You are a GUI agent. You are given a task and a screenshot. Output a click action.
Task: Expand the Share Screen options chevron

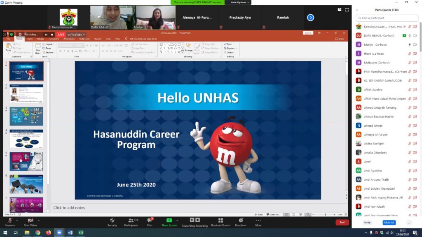pyautogui.click(x=177, y=221)
